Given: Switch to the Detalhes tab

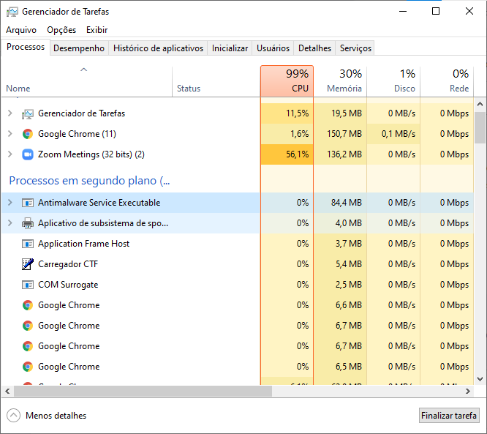Looking at the screenshot, I should click(x=314, y=48).
